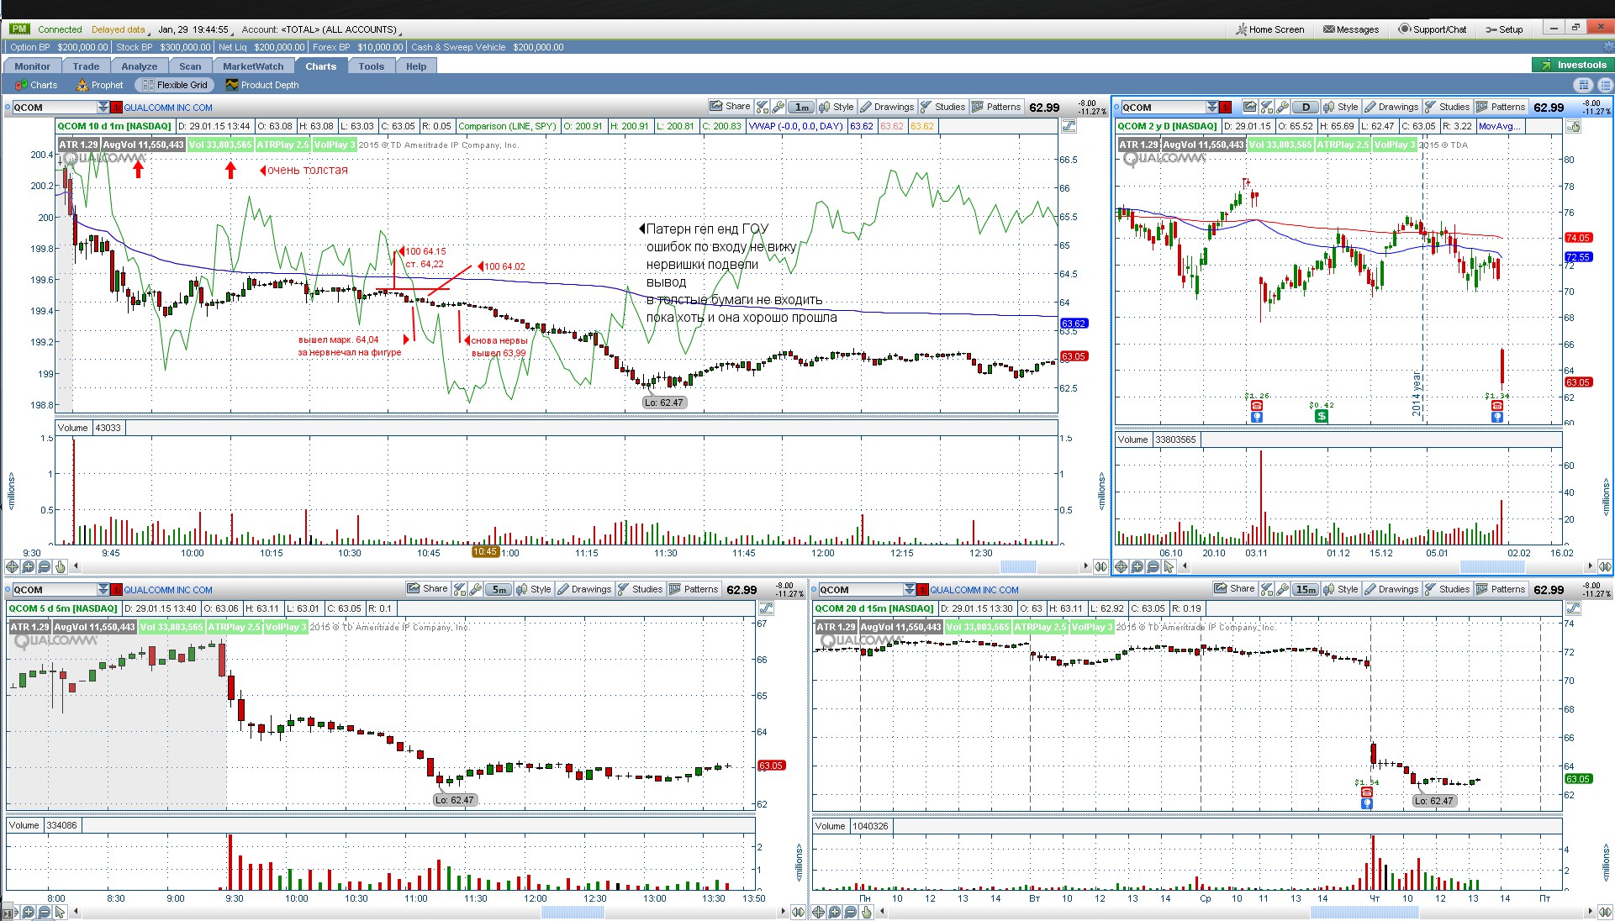Toggle the Flexible Grid layout mode
This screenshot has height=921, width=1615.
(175, 85)
